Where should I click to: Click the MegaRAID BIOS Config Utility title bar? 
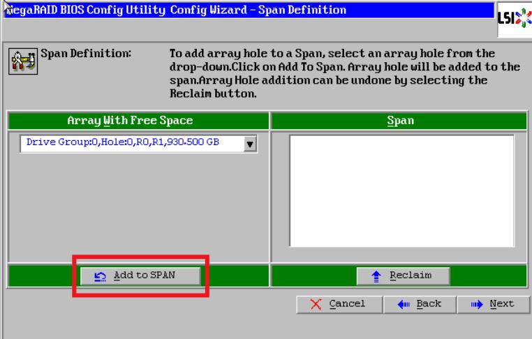pyautogui.click(x=249, y=10)
